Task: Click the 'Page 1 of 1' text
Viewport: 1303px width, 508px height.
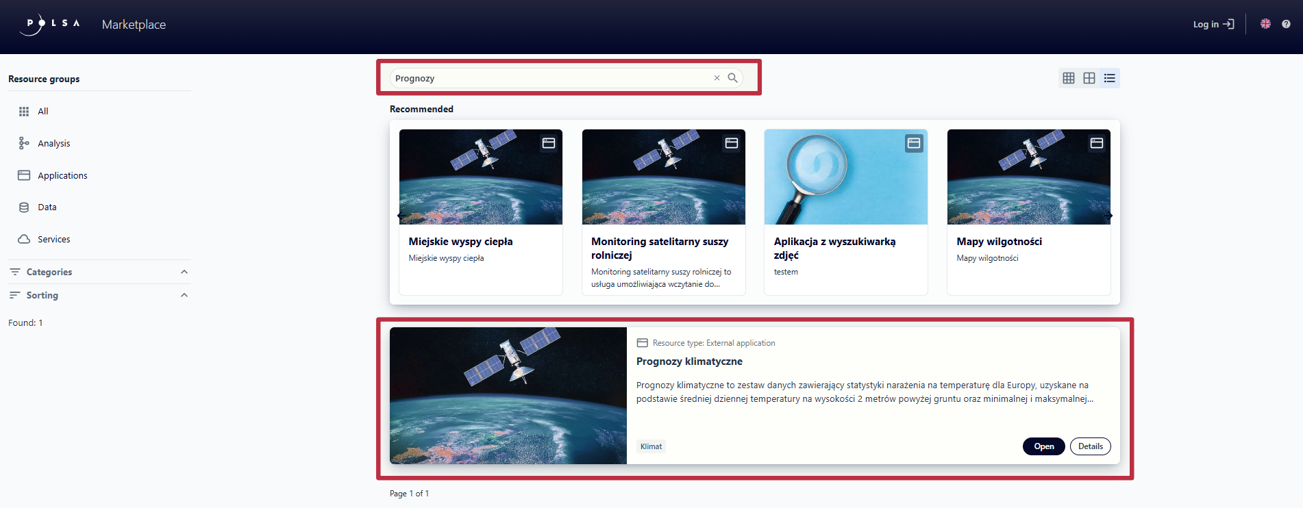Action: coord(409,494)
